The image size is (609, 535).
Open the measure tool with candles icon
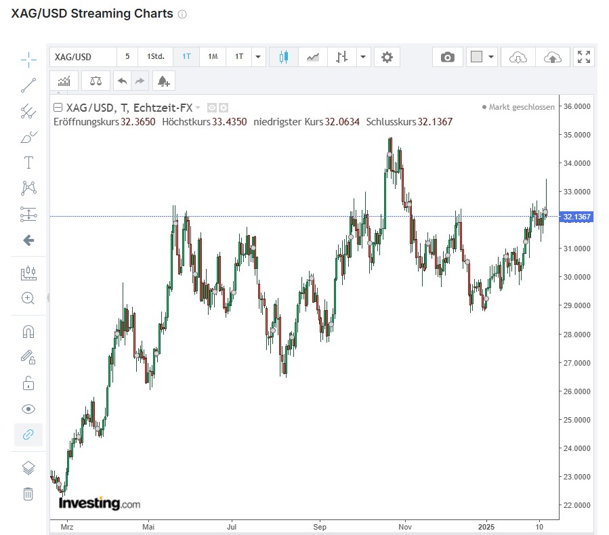[x=28, y=273]
